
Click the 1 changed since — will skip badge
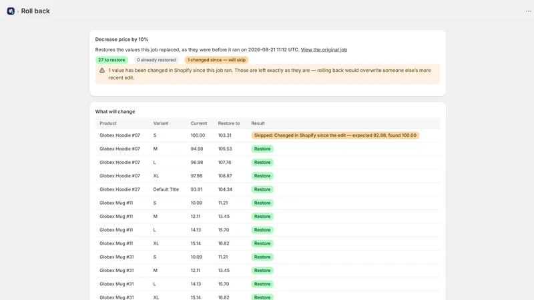(x=216, y=60)
